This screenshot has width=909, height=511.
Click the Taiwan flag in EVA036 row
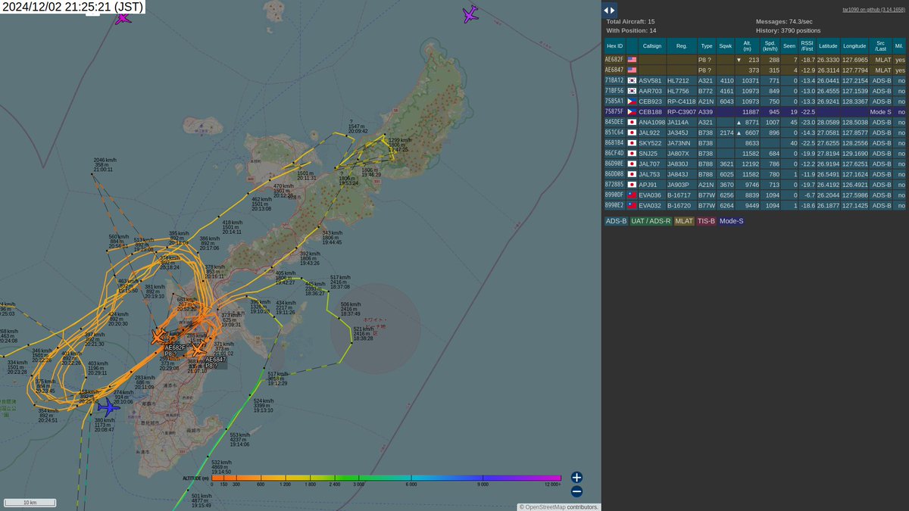[x=632, y=195]
